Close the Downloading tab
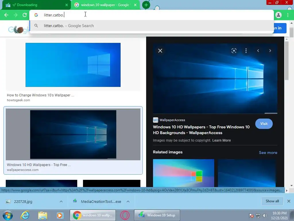The height and width of the screenshot is (221, 294). [67, 5]
